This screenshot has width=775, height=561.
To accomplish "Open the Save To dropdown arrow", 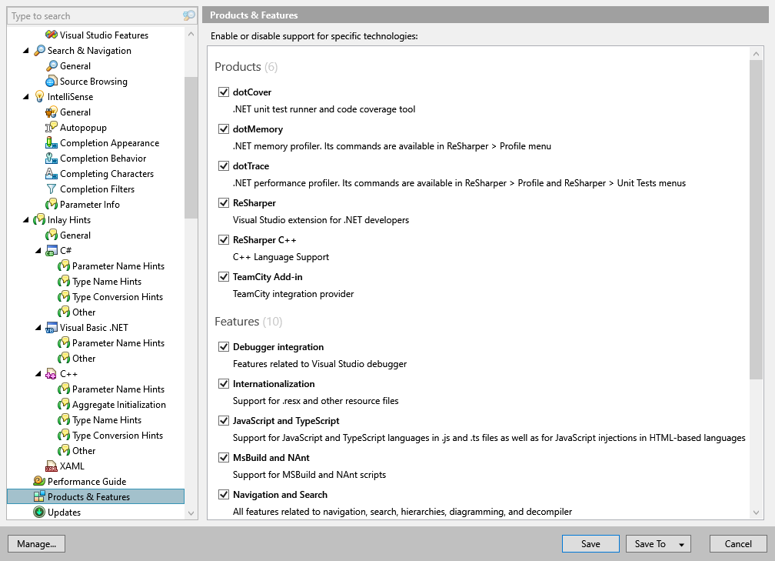I will pos(681,544).
